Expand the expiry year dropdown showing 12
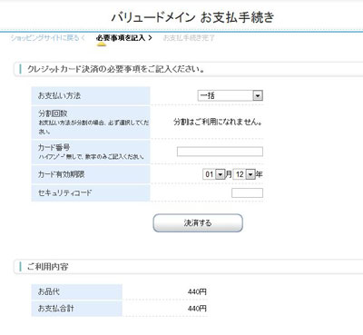363x335 pixels. point(244,174)
